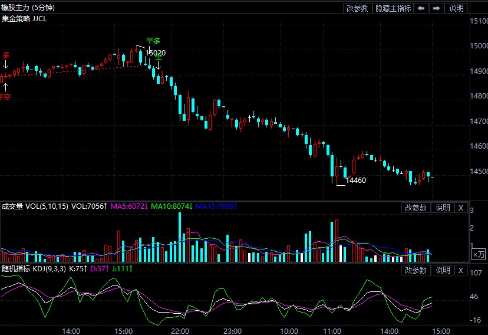The height and width of the screenshot is (335, 488).
Task: Click the 22:00 time axis marker
Action: tap(180, 331)
